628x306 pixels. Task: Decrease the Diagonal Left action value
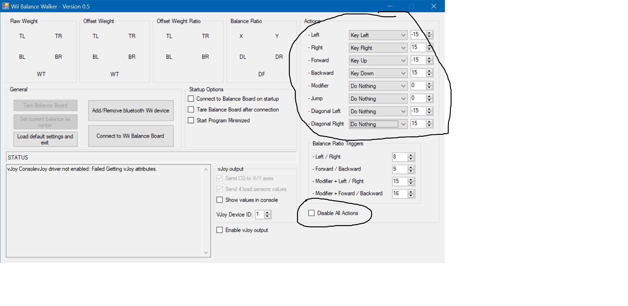(429, 113)
